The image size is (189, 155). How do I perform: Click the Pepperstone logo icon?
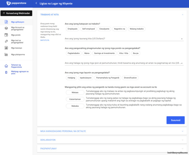[x=9, y=3]
